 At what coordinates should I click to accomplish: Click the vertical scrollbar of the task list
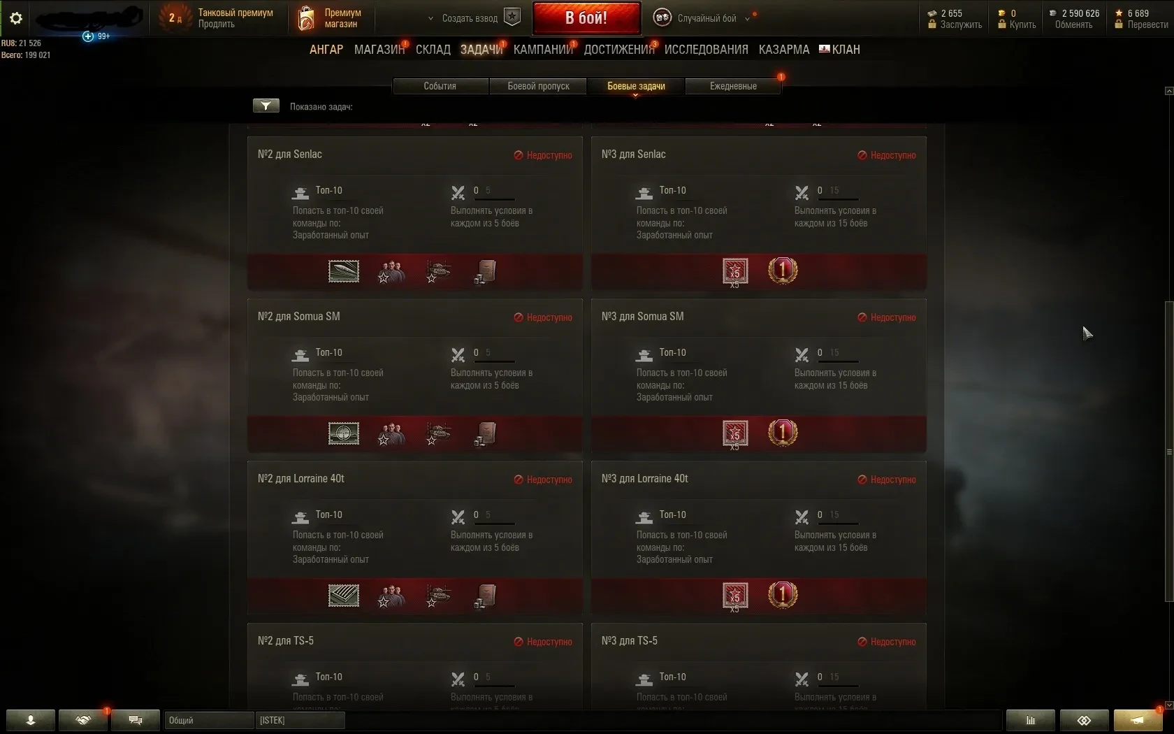[x=1168, y=452]
